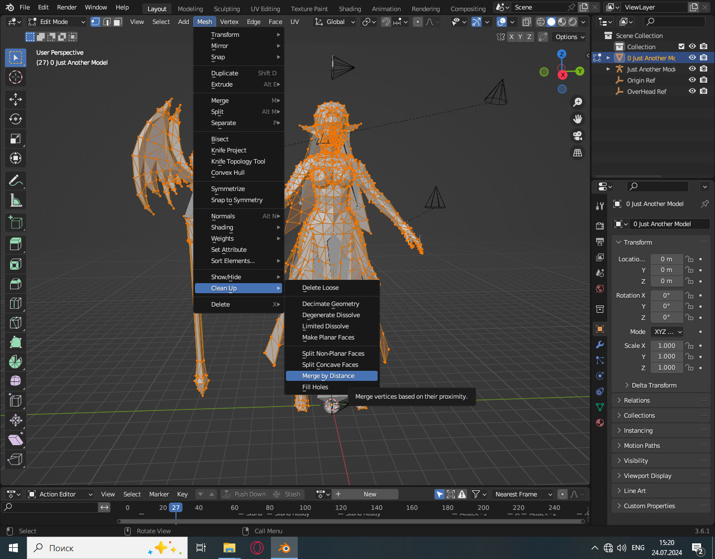Select the Annotate pencil tool

16,180
